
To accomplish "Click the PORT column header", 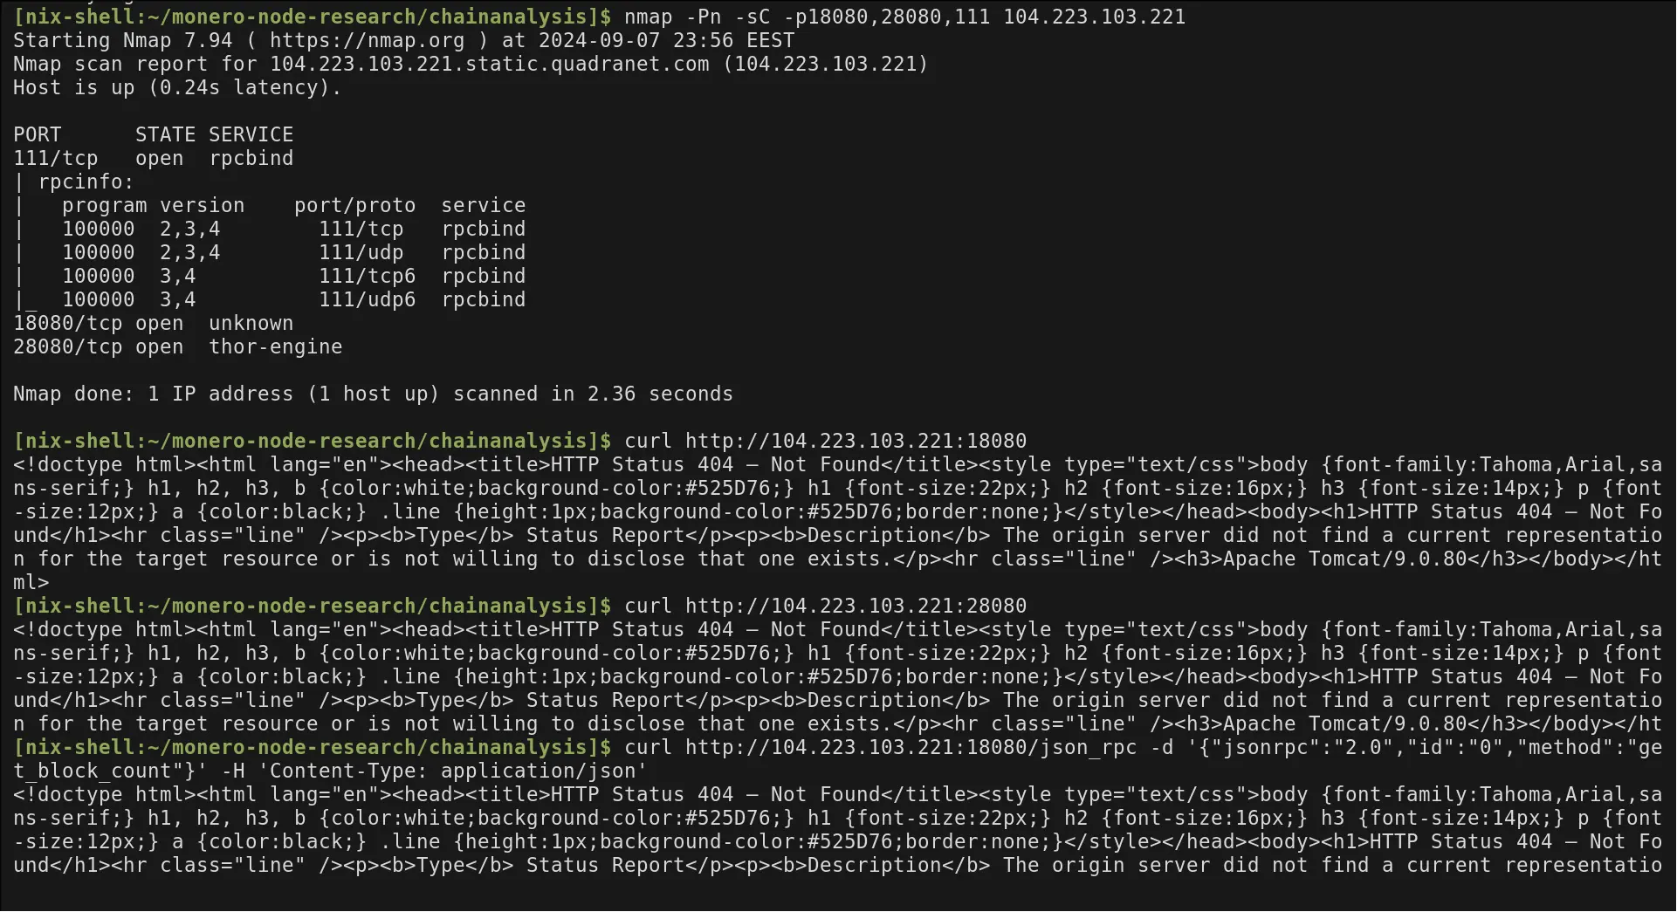I will click(37, 135).
